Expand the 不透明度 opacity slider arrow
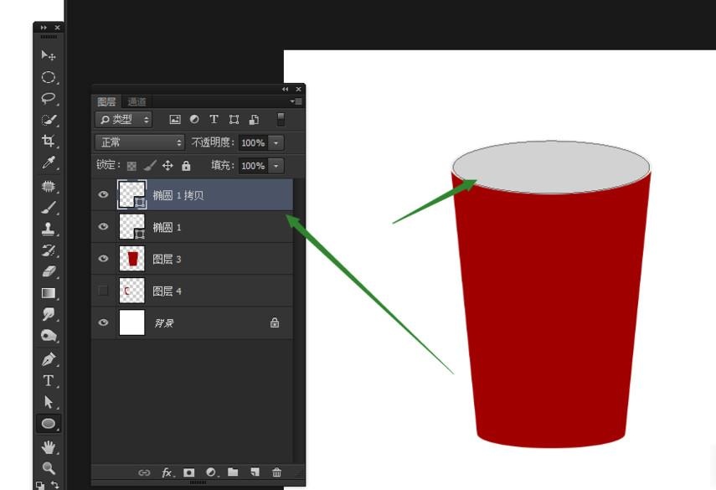This screenshot has height=490, width=716. (276, 142)
